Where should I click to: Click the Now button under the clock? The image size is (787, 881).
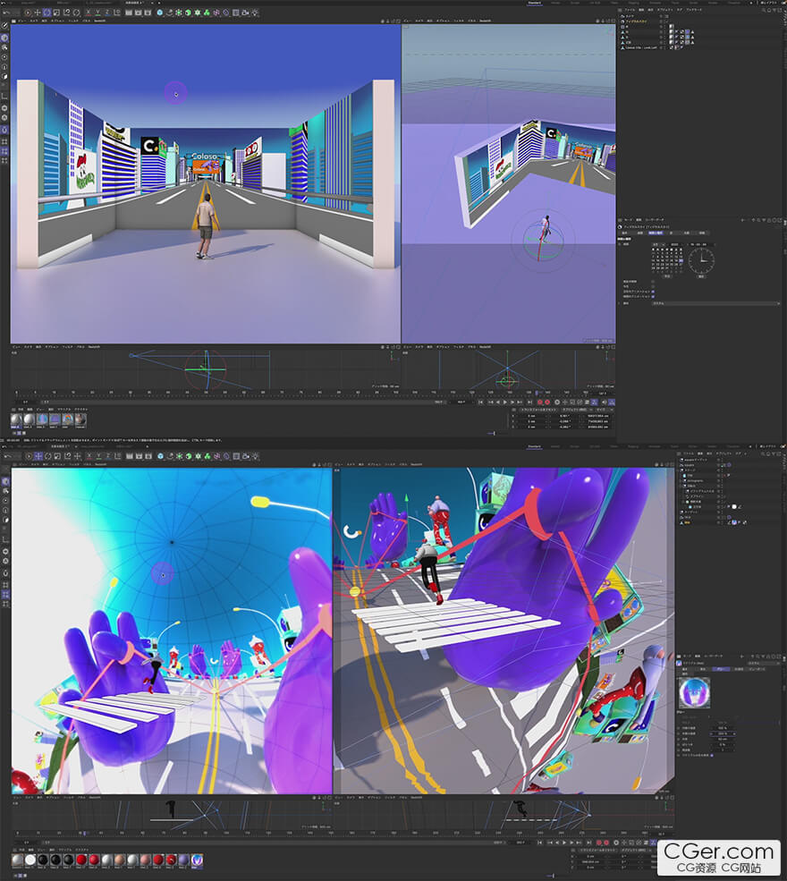(701, 275)
